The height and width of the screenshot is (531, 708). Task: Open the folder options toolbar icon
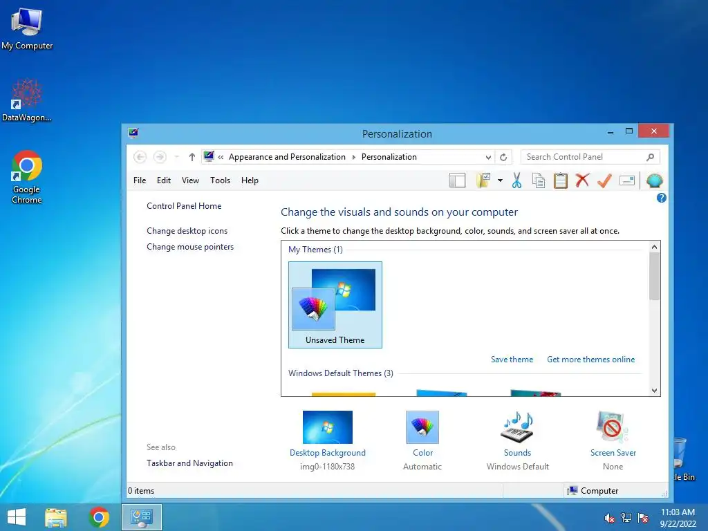point(483,180)
